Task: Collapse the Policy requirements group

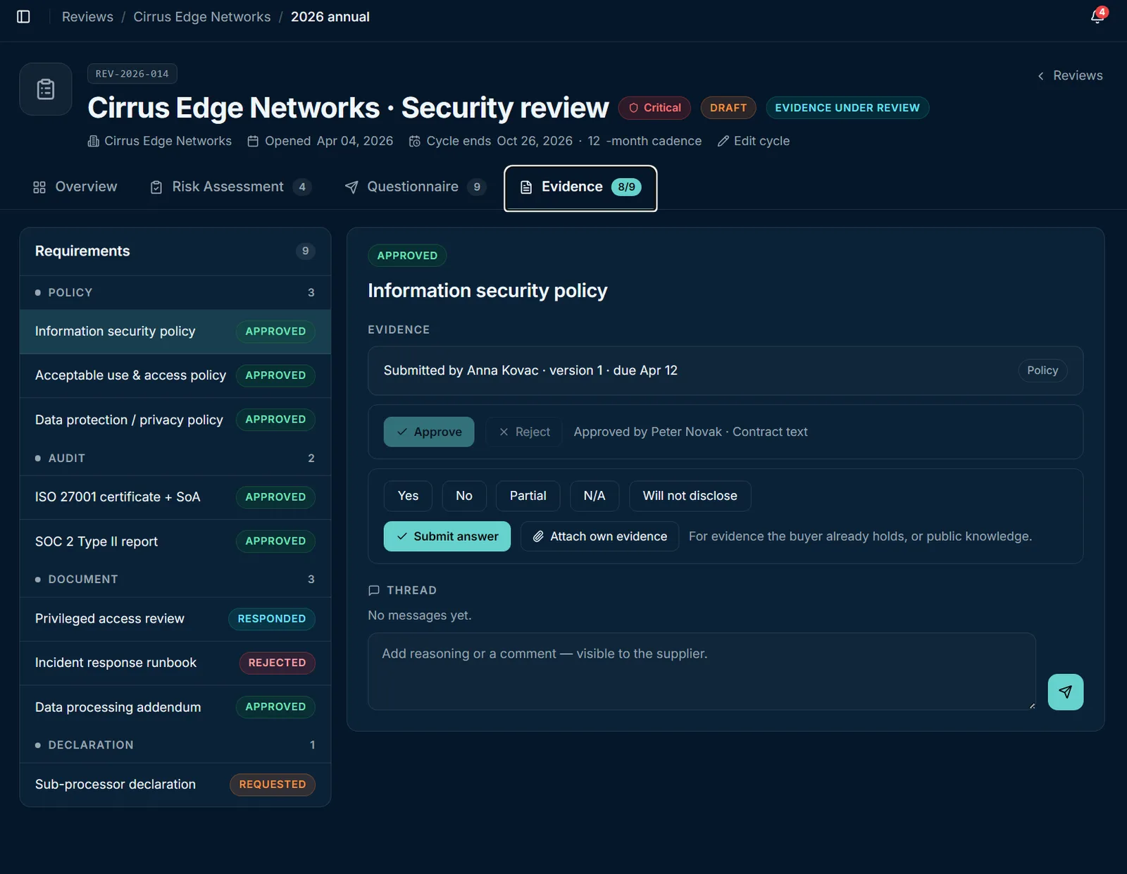Action: 175,293
